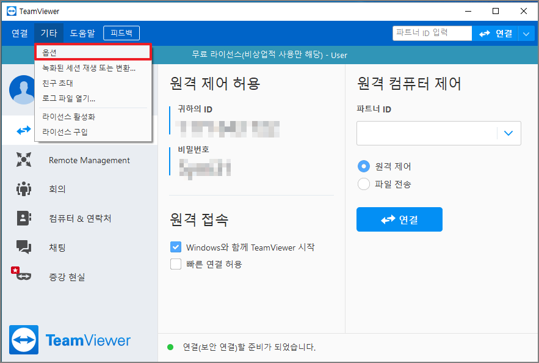Click the 채팅 sidebar label
The image size is (539, 363).
[57, 248]
